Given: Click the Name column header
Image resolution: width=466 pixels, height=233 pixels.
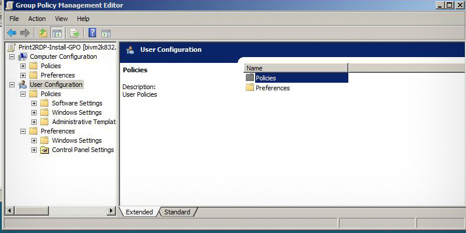Looking at the screenshot, I should coord(295,68).
